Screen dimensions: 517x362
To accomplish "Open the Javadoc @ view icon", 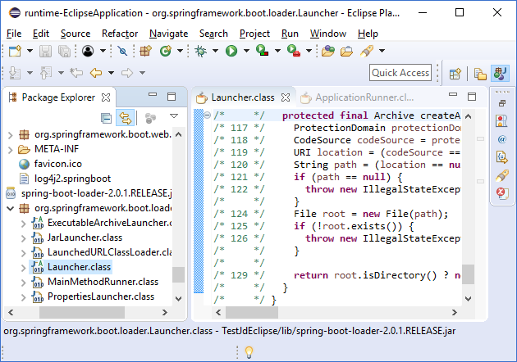I will [502, 139].
